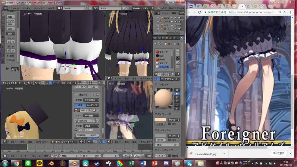Click the 削除 button in tool shelf

click(x=10, y=24)
